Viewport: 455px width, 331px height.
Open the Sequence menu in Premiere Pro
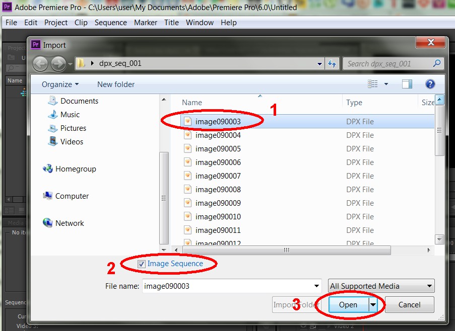tap(110, 23)
